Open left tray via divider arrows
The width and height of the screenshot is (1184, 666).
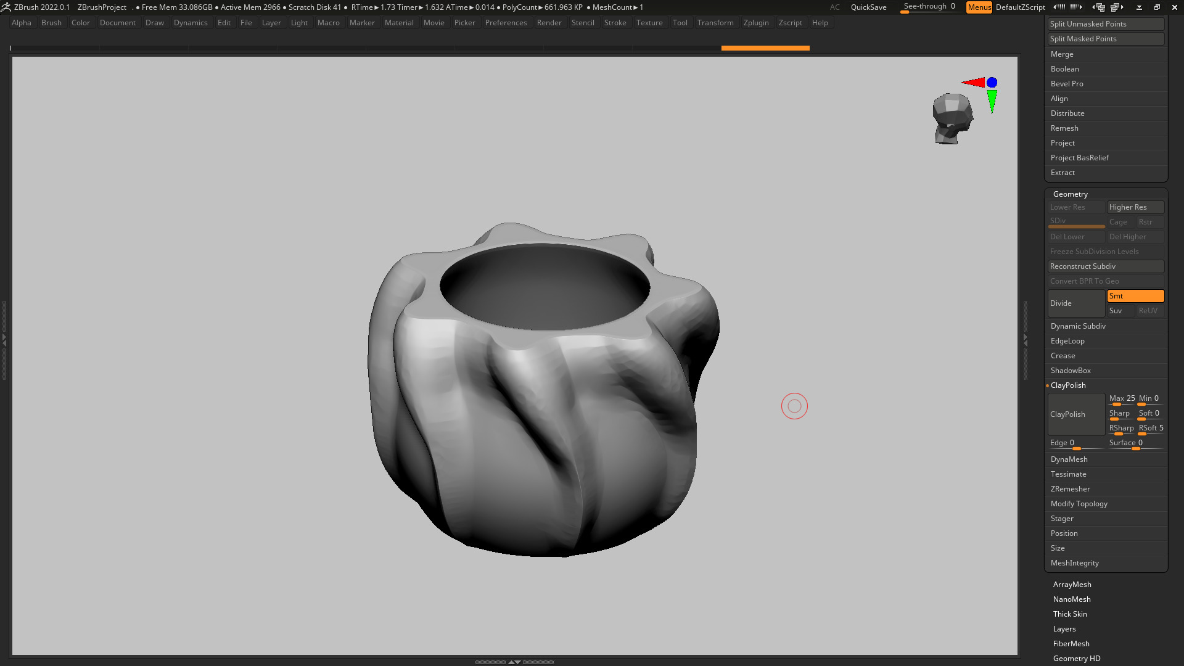click(x=4, y=339)
